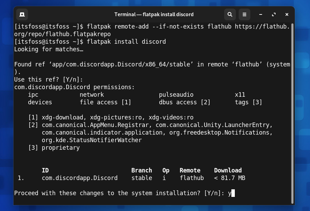310x211 pixels.
Task: Click com.discordapp.Discord in the ID column
Action: [x=80, y=178]
